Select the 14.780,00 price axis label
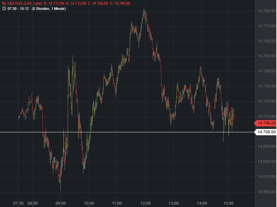 pos(265,11)
